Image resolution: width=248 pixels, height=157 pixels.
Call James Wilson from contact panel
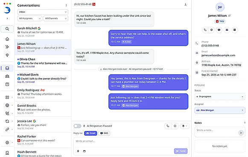click(205, 30)
